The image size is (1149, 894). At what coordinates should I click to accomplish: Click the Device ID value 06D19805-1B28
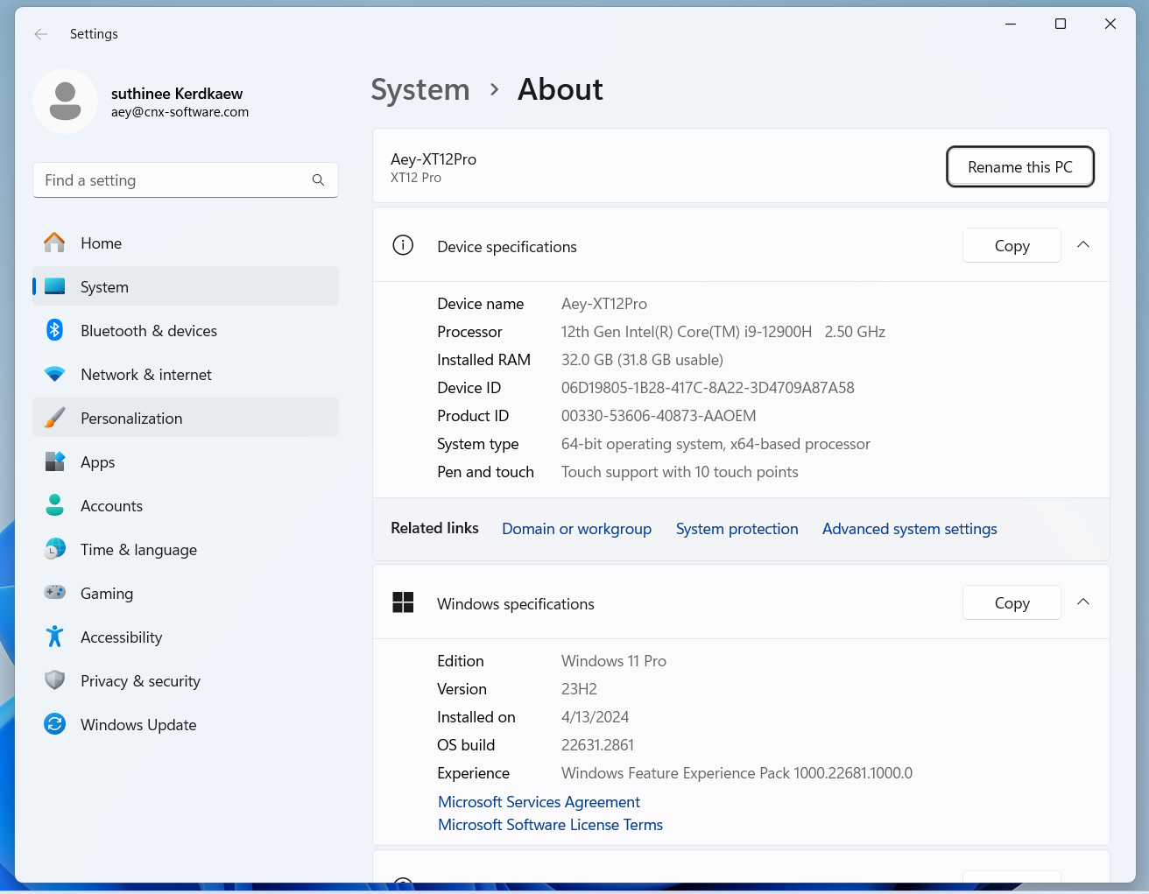point(708,388)
